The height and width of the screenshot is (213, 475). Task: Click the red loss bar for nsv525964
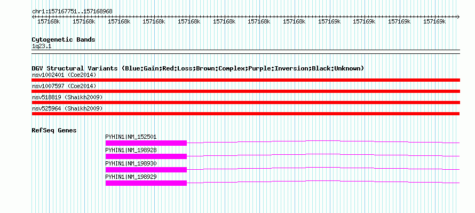pyautogui.click(x=246, y=114)
